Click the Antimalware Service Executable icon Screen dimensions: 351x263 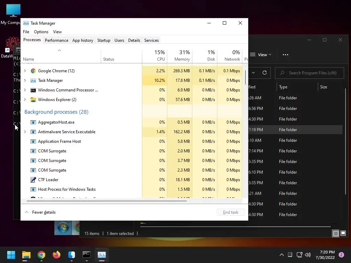pos(33,132)
